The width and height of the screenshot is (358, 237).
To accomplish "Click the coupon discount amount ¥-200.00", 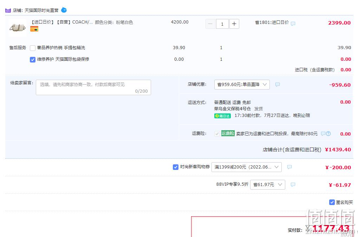I will pyautogui.click(x=338, y=167).
